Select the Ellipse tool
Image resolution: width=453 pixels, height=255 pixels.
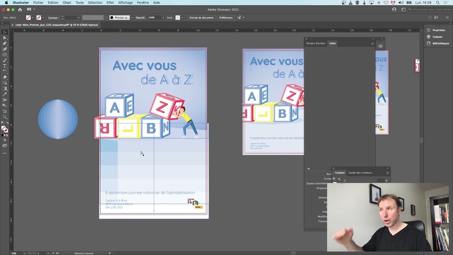tap(5, 55)
